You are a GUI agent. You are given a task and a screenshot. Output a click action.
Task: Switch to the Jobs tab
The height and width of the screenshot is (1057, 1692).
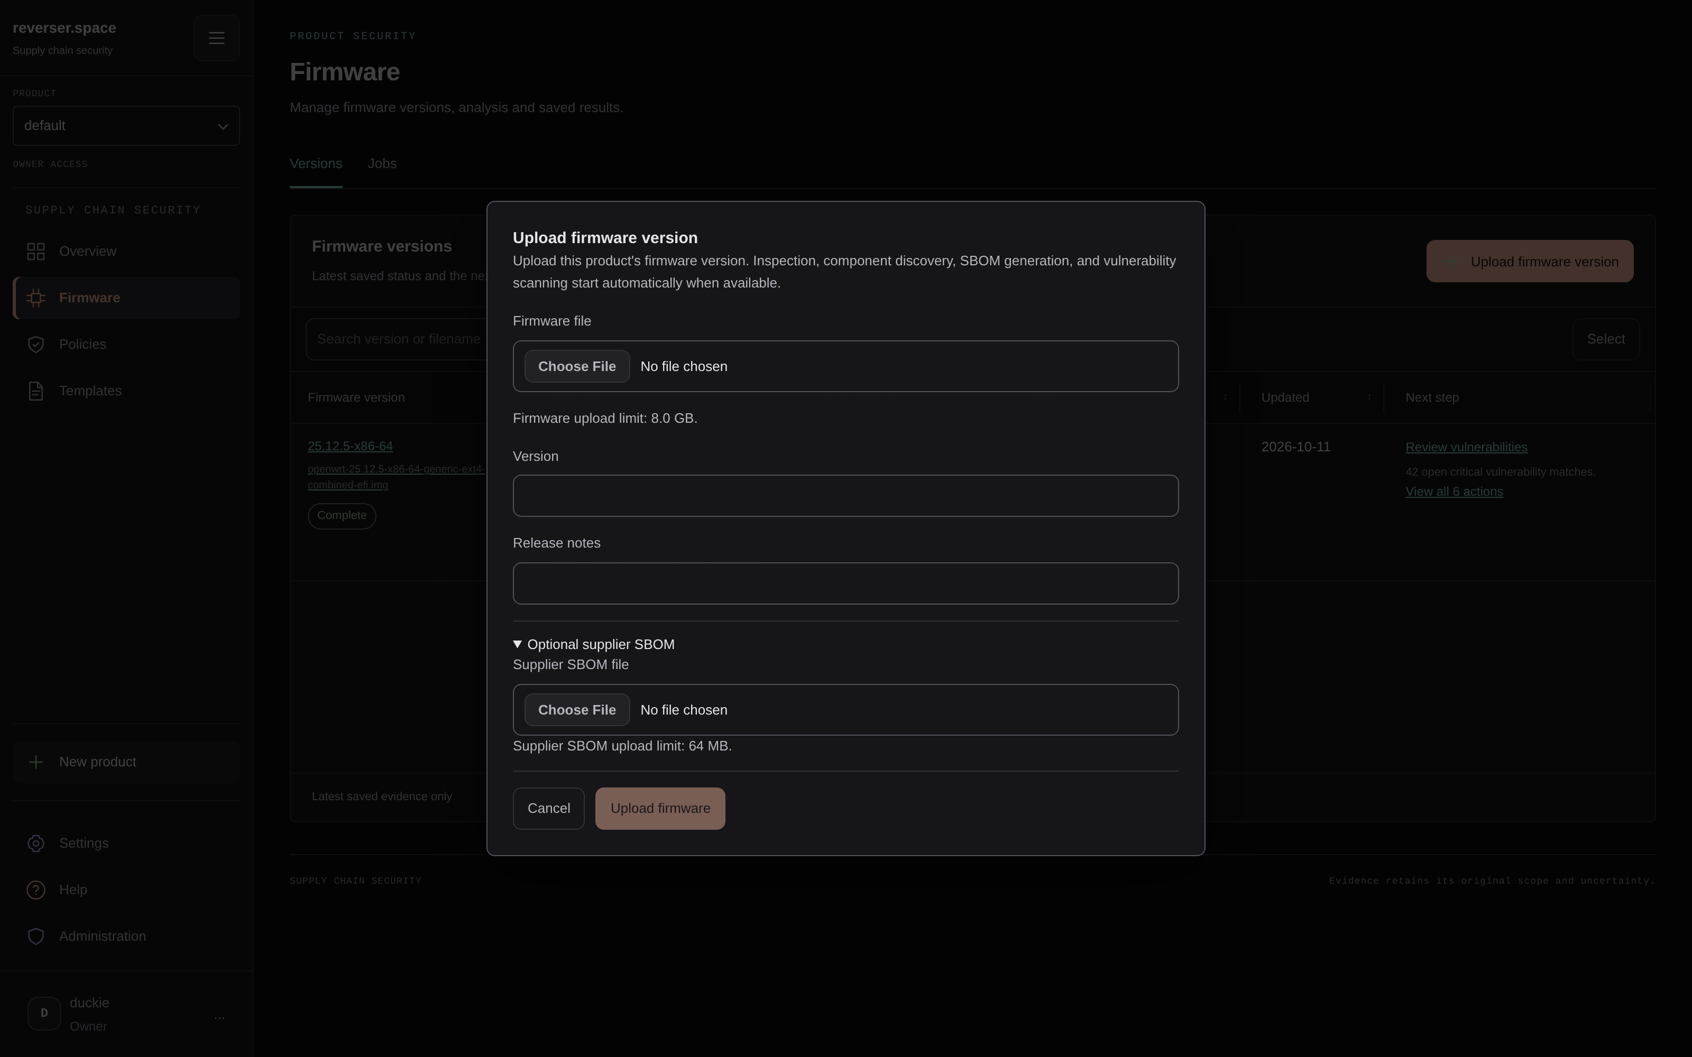click(382, 164)
